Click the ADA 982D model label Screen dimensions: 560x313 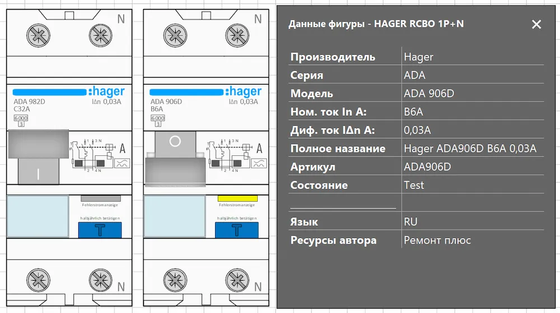(29, 102)
